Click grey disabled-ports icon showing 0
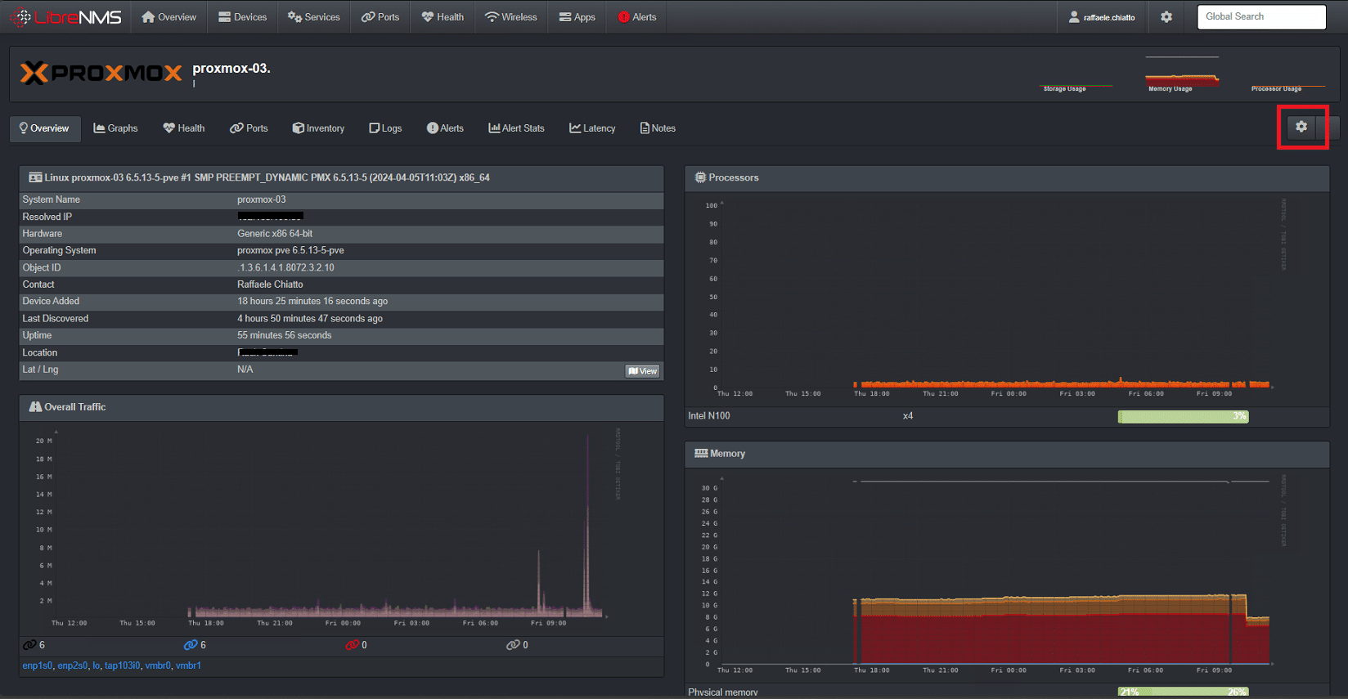 [x=513, y=645]
